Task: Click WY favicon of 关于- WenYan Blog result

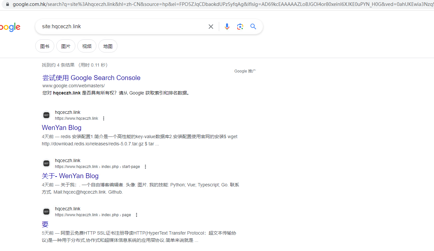Action: pyautogui.click(x=46, y=163)
